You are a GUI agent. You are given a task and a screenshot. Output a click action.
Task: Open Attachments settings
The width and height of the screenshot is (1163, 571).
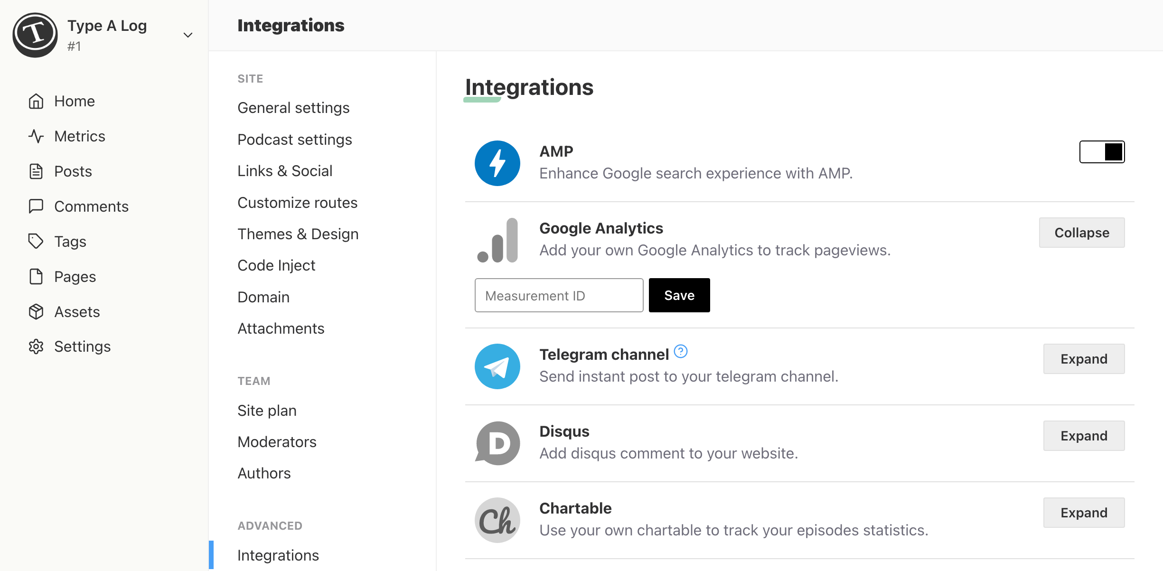[x=281, y=328]
